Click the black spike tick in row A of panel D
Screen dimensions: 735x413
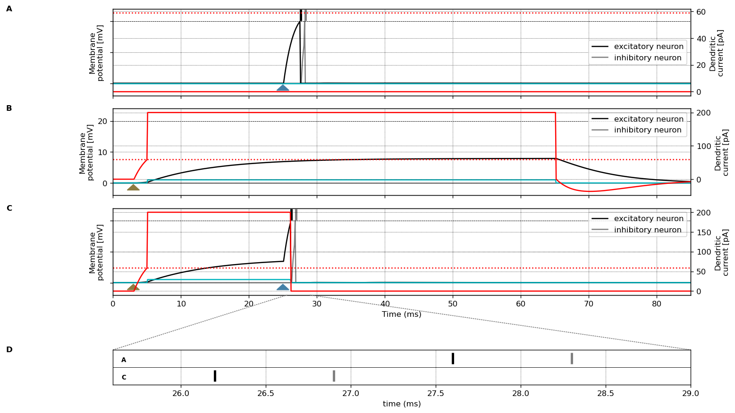coord(453,358)
